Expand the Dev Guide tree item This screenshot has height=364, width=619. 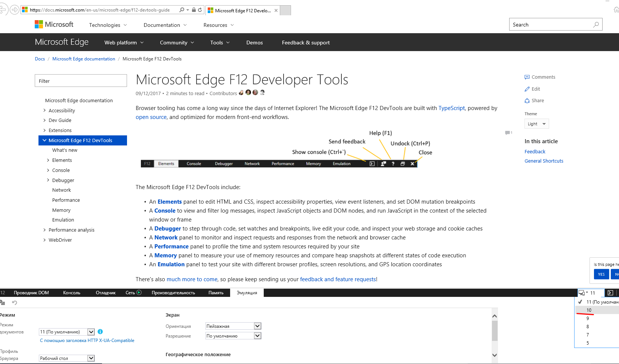[44, 120]
